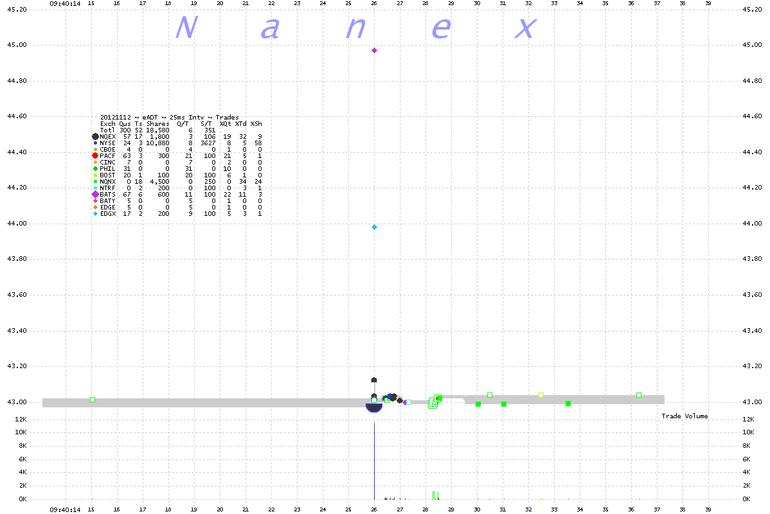Click the yellow-green hollow square near second 32.5
This screenshot has width=770, height=514.
tap(541, 395)
